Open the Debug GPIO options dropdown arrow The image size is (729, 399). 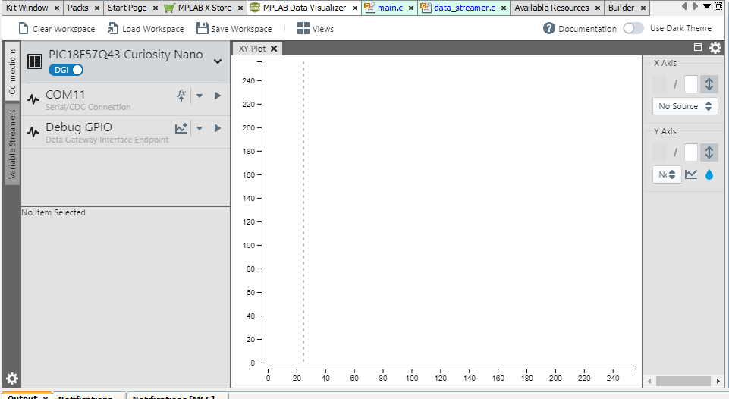click(x=200, y=128)
